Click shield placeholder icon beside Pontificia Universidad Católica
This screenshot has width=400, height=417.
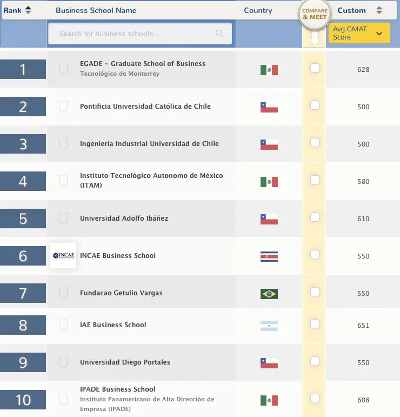click(x=64, y=106)
